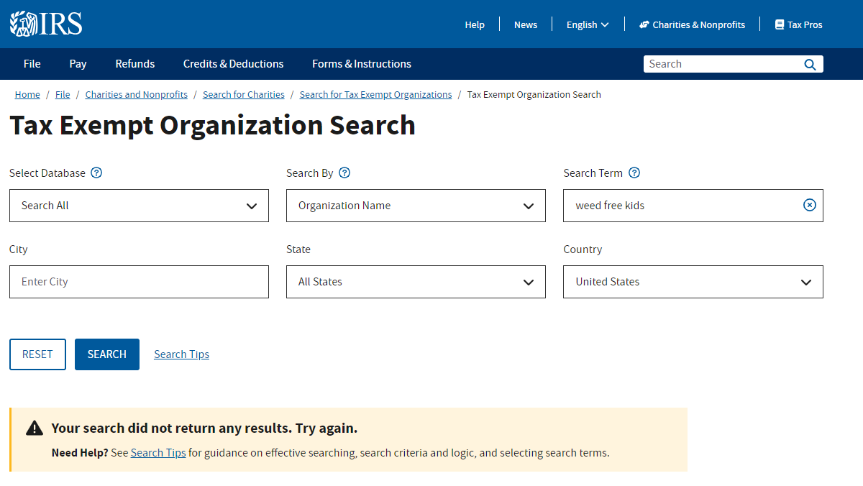Clear the search term with X icon
This screenshot has height=486, width=863.
coord(809,205)
